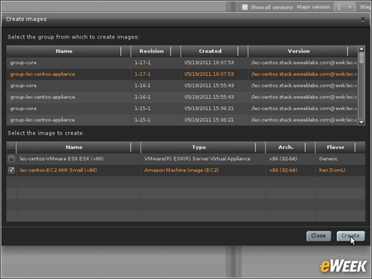Click created date 05/19/2011 15:36:21 of group-core row
This screenshot has width=372, height=279.
tap(209, 109)
